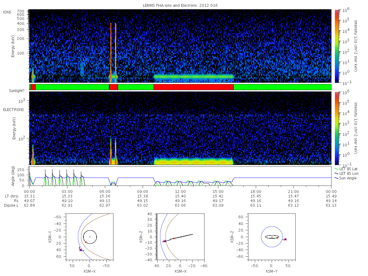
Task: Click the ions intensity color bar
Action: [336, 46]
